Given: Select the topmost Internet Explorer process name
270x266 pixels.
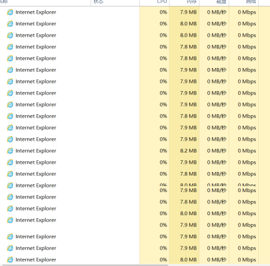Looking at the screenshot, I should (36, 12).
